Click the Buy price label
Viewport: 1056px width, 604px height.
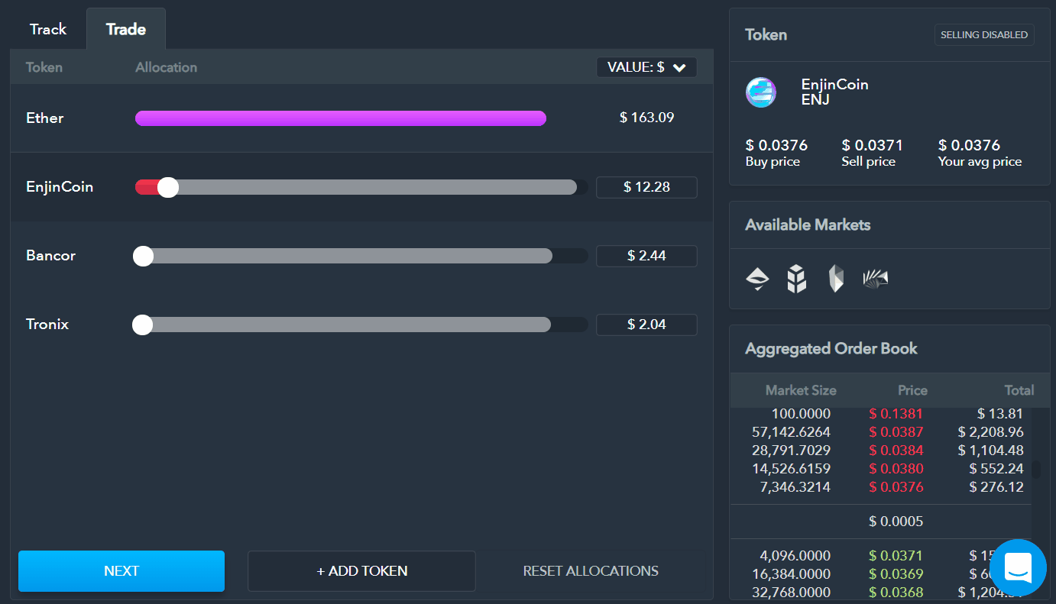773,162
